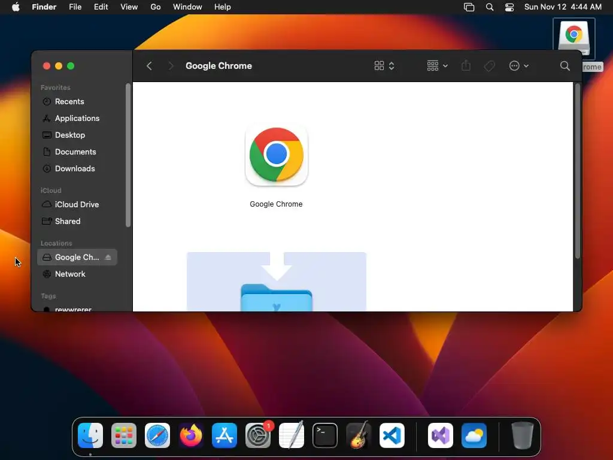
Task: Open Spotlight search in menu bar
Action: point(490,7)
